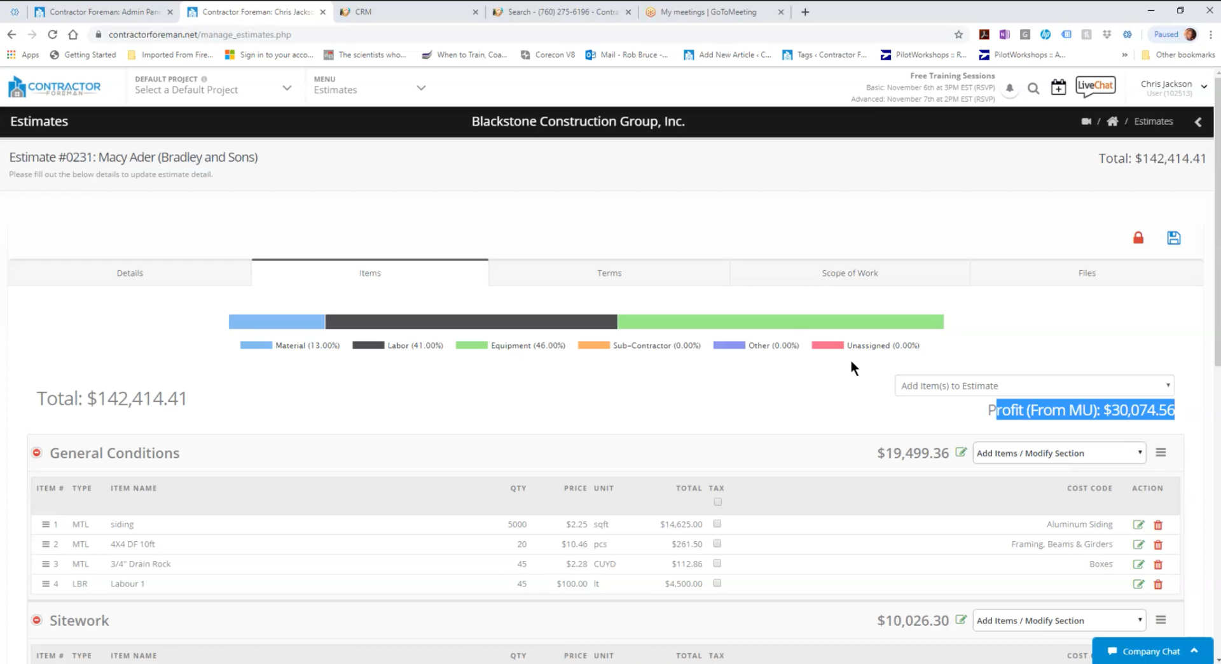Viewport: 1221px width, 664px height.
Task: Open the calendar icon in the header
Action: (1058, 88)
